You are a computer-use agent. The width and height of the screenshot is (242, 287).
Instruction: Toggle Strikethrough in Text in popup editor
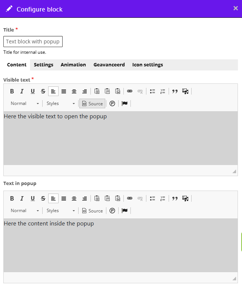(x=43, y=198)
